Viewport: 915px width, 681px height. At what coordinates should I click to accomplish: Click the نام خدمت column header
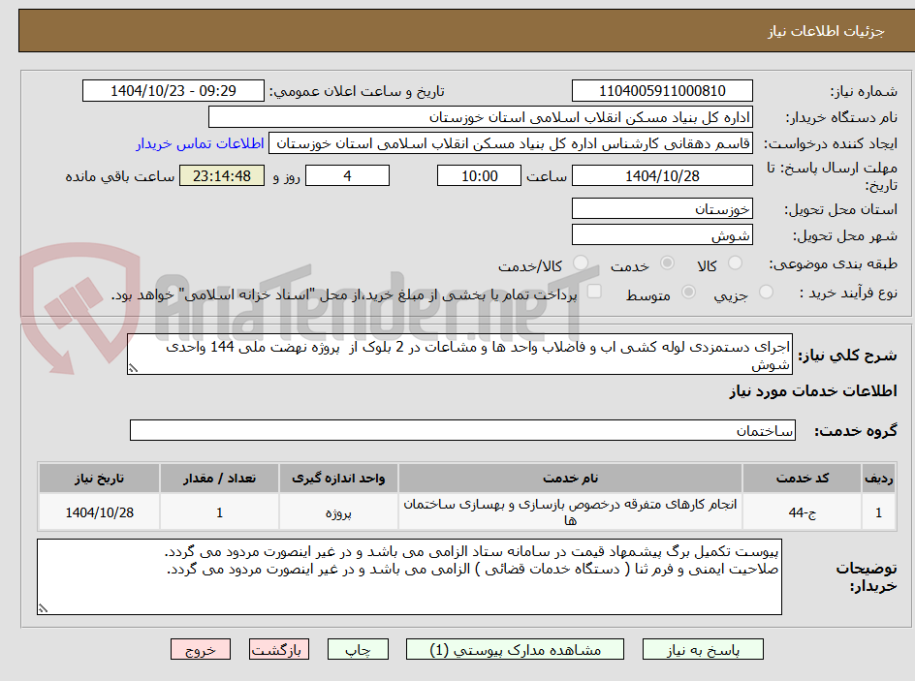pos(570,479)
